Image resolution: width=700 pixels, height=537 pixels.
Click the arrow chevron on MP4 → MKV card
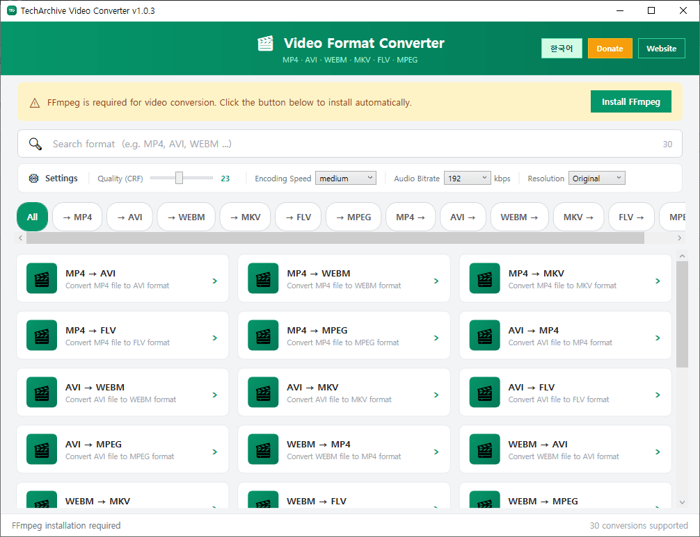click(x=658, y=281)
